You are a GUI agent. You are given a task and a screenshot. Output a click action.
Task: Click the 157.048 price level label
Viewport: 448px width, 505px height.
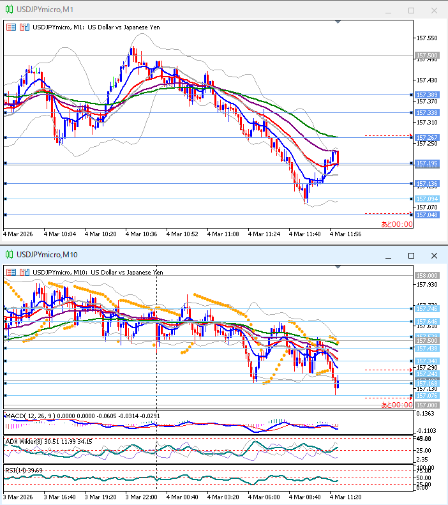coord(426,215)
